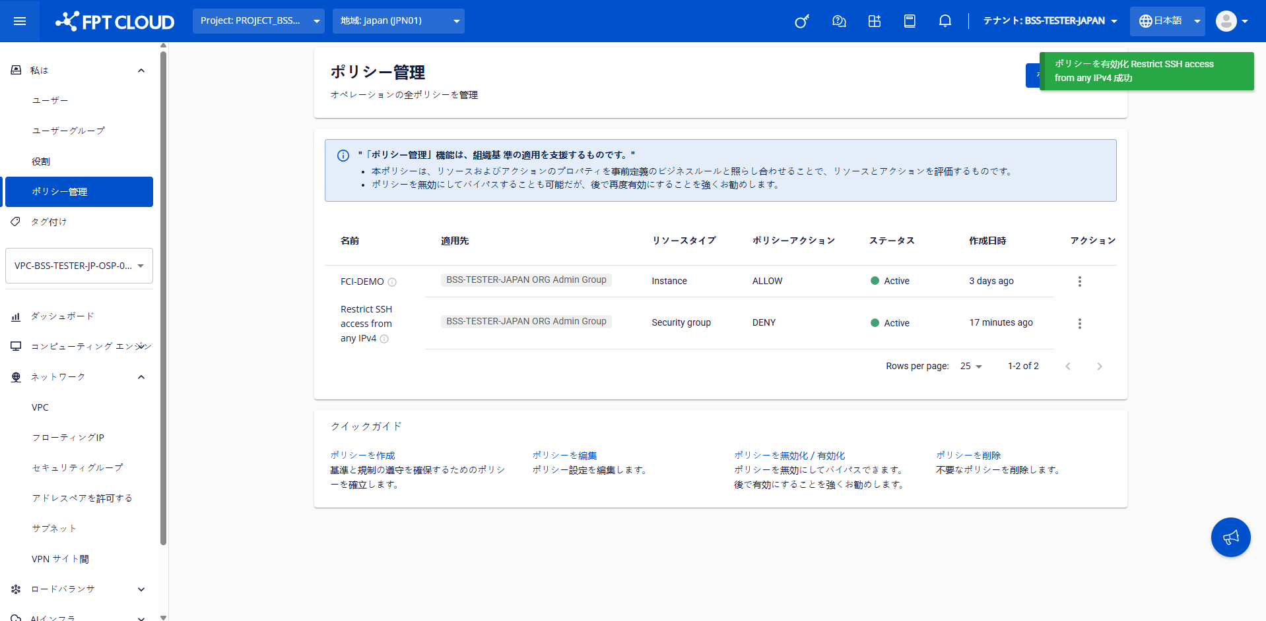Expand the ロードバランサ sidebar section

pyautogui.click(x=141, y=589)
